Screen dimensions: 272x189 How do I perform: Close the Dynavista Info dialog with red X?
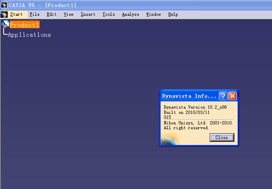[x=232, y=96]
